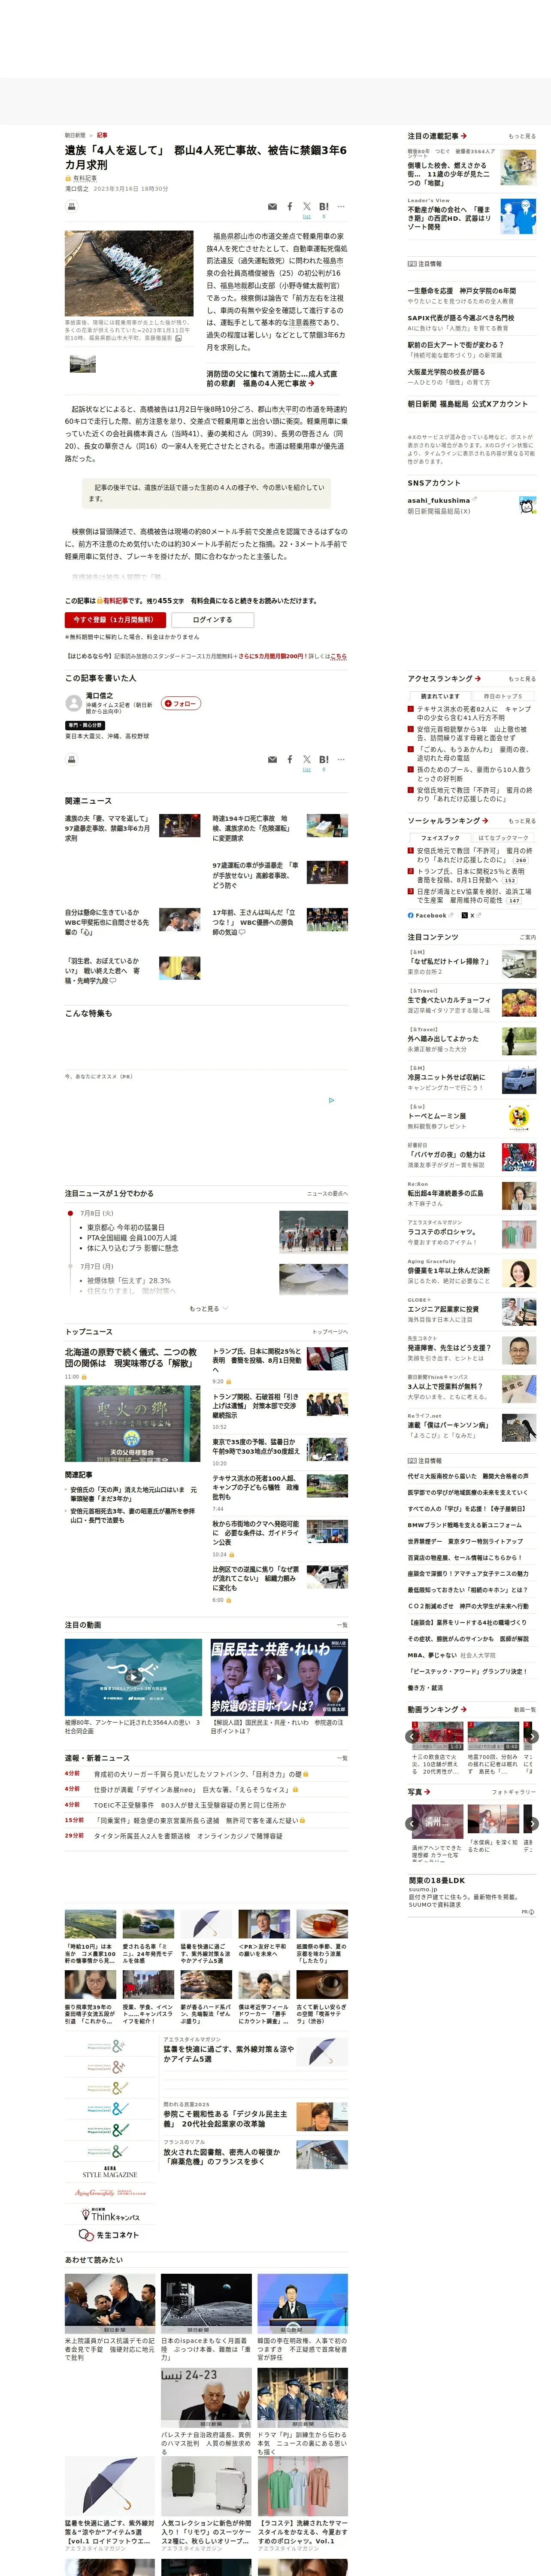This screenshot has height=2576, width=551.
Task: Click もっと見る beside アクセスランキング
Action: pos(521,679)
